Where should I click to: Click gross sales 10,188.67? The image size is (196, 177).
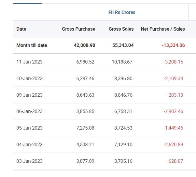(x=122, y=62)
